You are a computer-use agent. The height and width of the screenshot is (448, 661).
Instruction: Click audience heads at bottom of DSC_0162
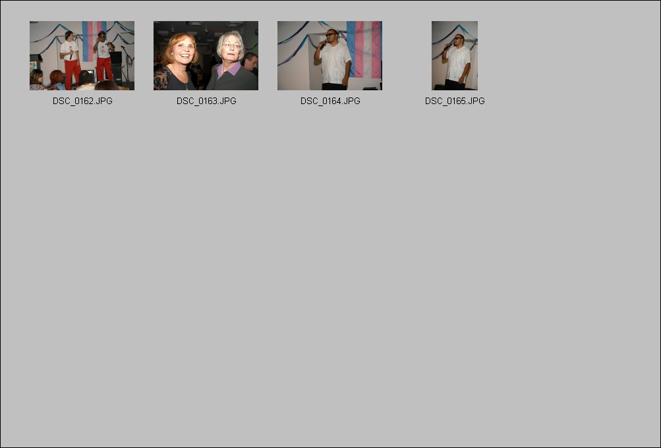click(x=72, y=81)
